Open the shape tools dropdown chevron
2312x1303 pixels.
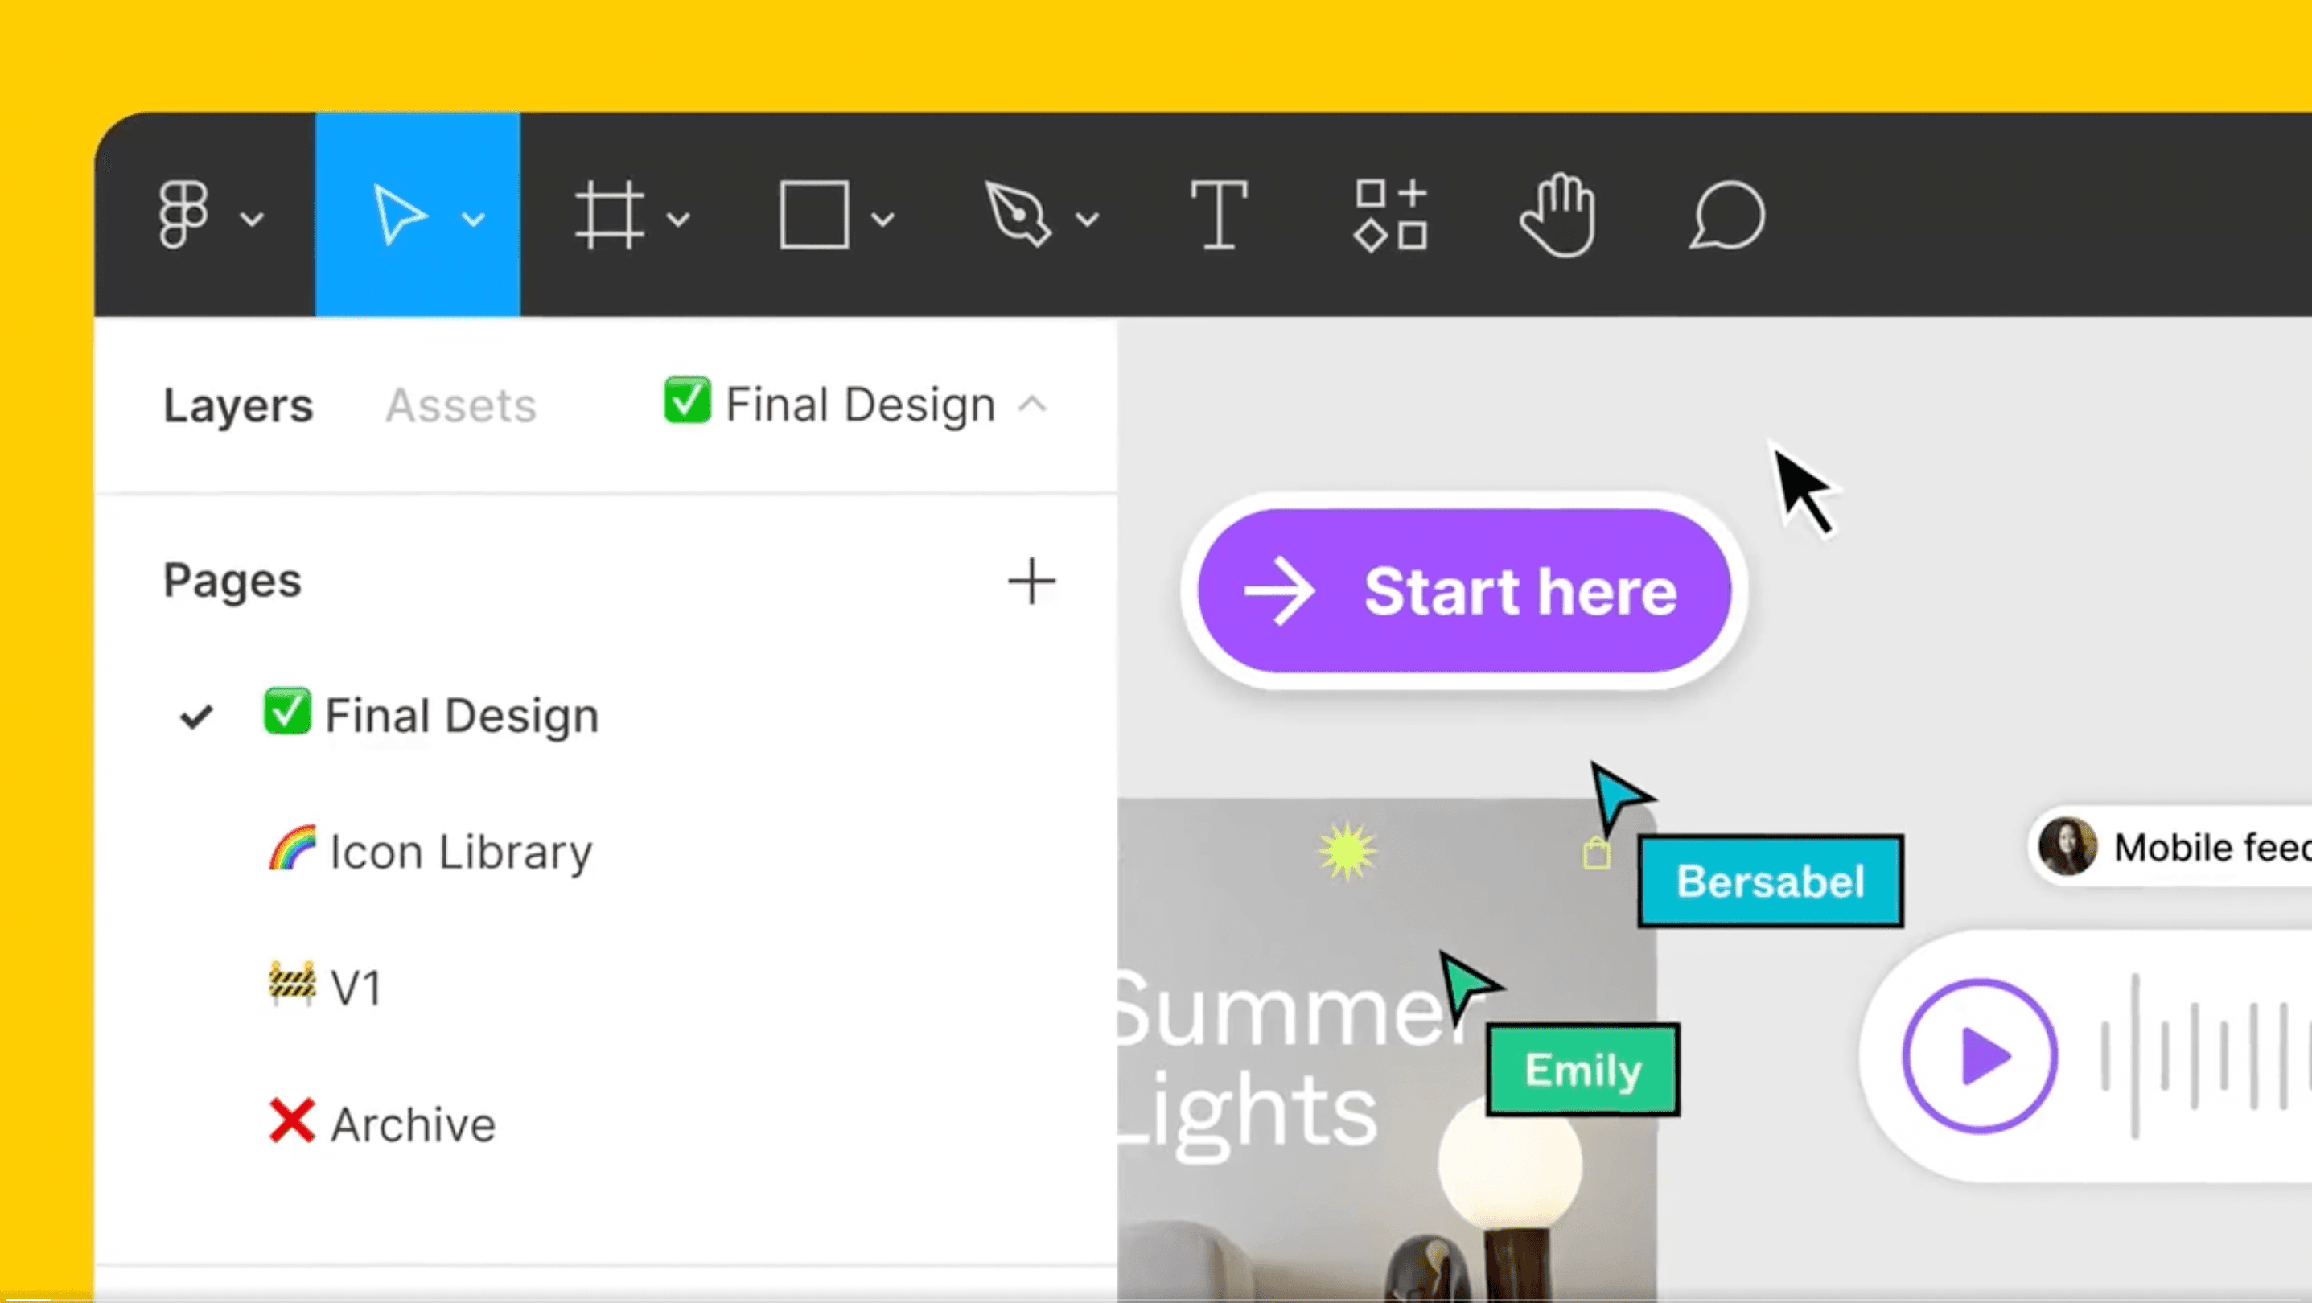883,219
